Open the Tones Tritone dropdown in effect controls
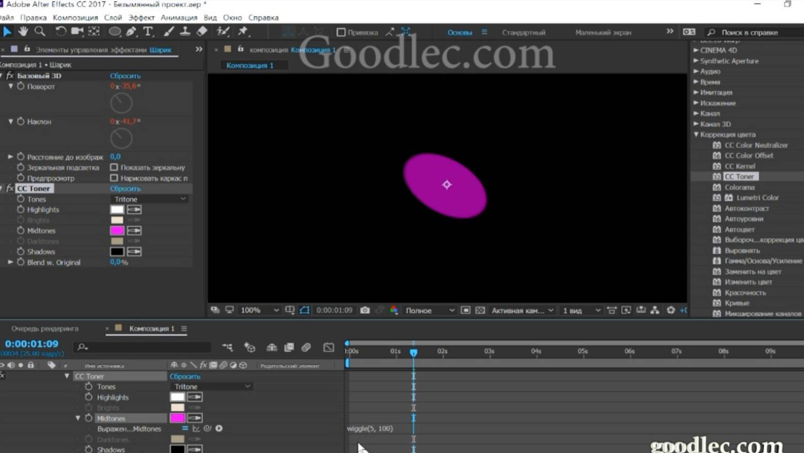The height and width of the screenshot is (453, 804). tap(149, 199)
